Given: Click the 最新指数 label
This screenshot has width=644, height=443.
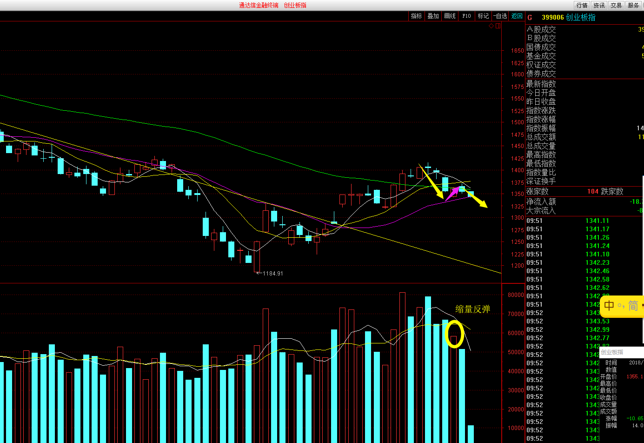Looking at the screenshot, I should point(541,84).
